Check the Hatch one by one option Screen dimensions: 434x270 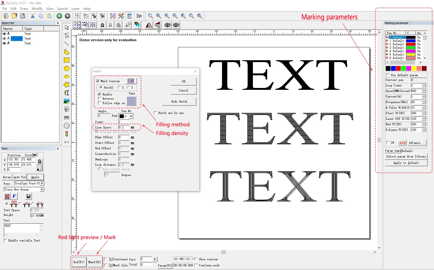(155, 113)
